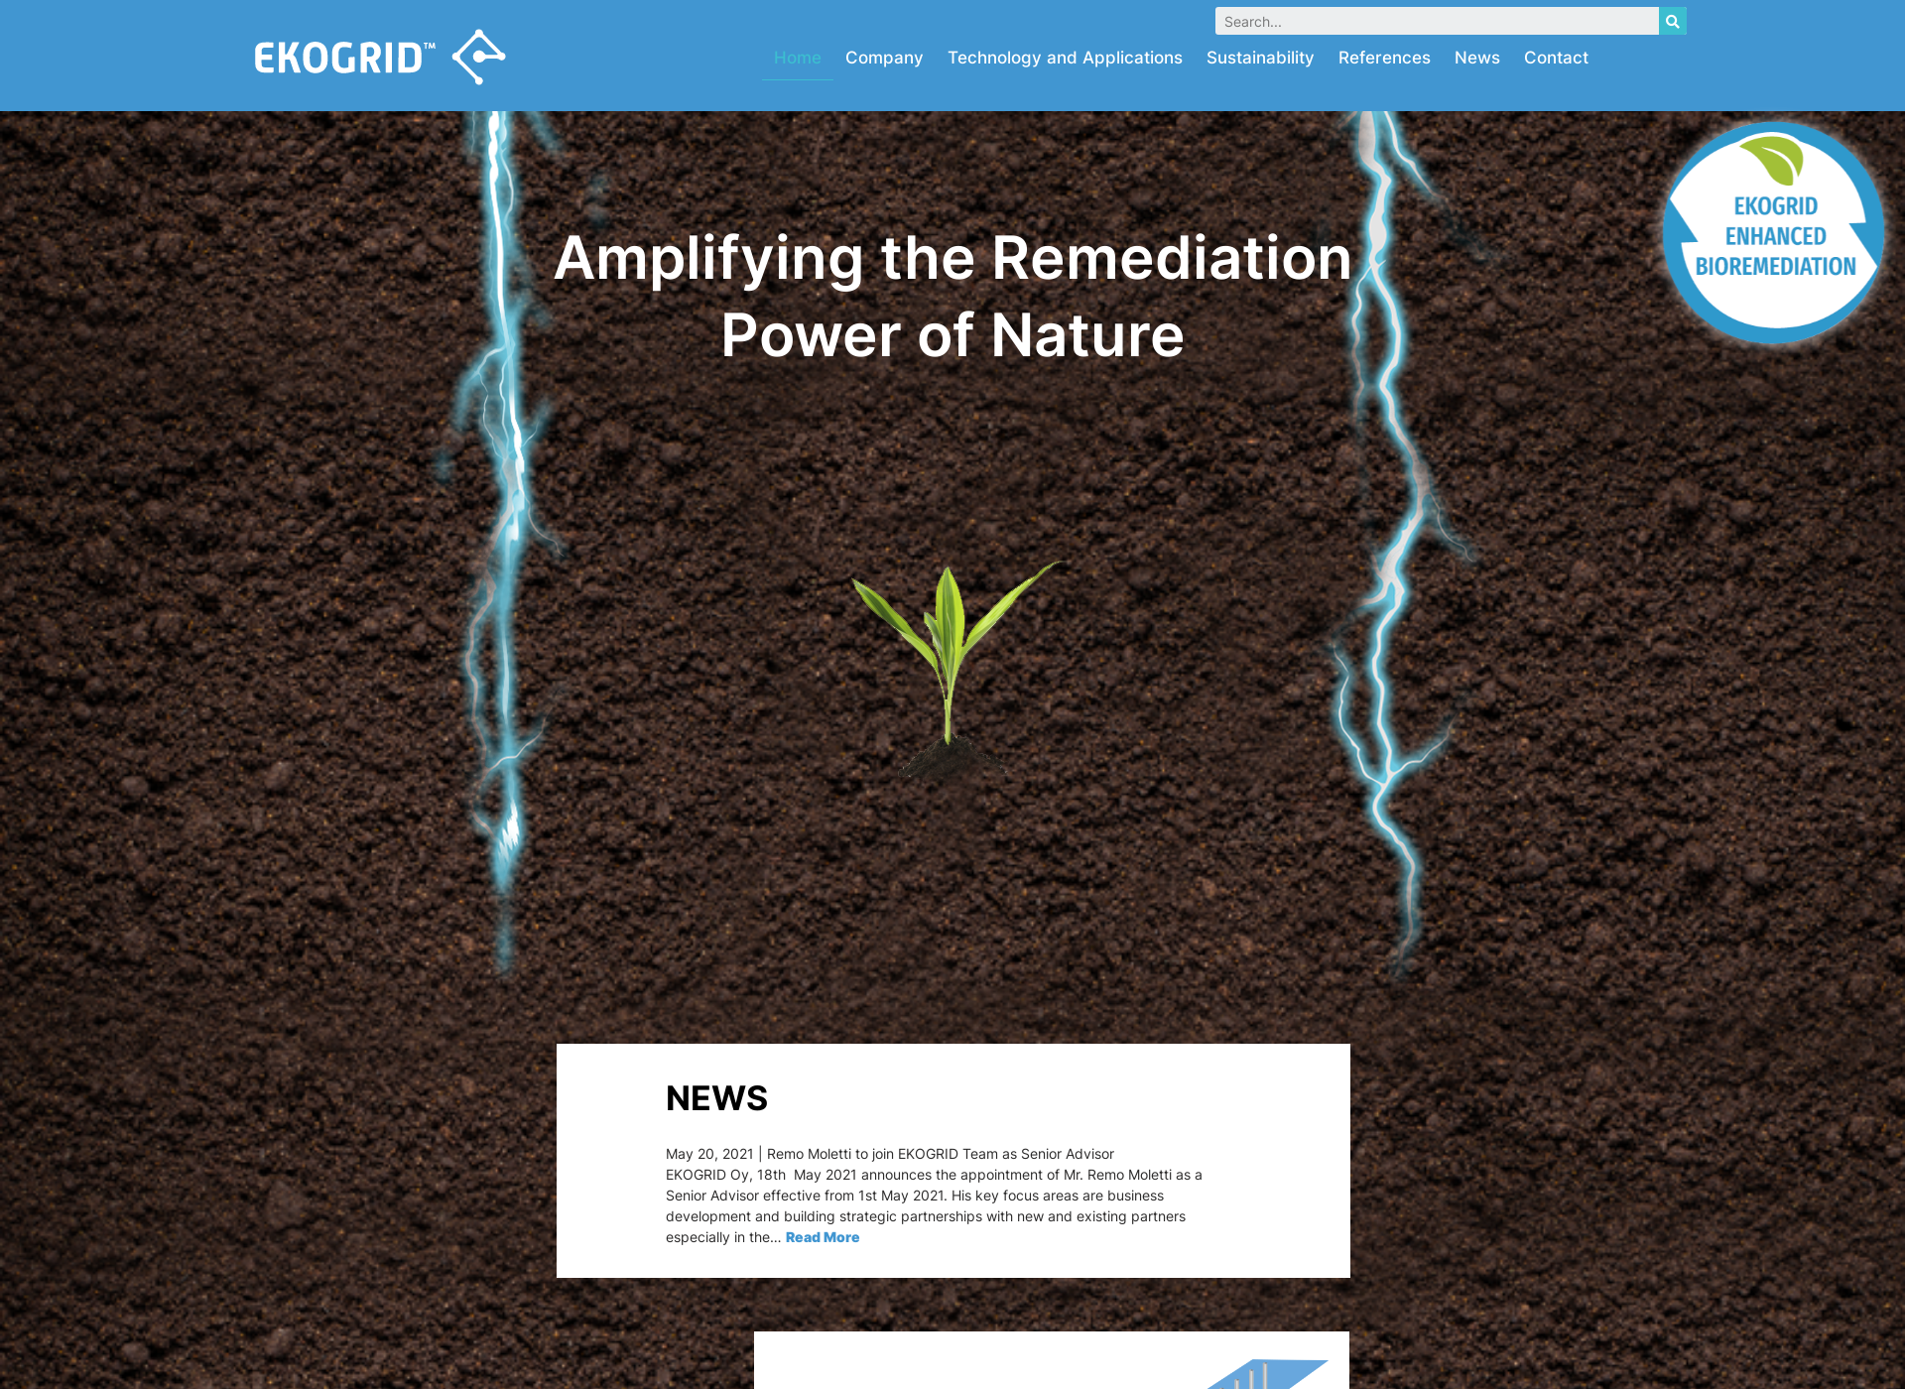Screen dimensions: 1905x1389
Task: Click the EKOGRID logo icon
Action: click(x=479, y=55)
